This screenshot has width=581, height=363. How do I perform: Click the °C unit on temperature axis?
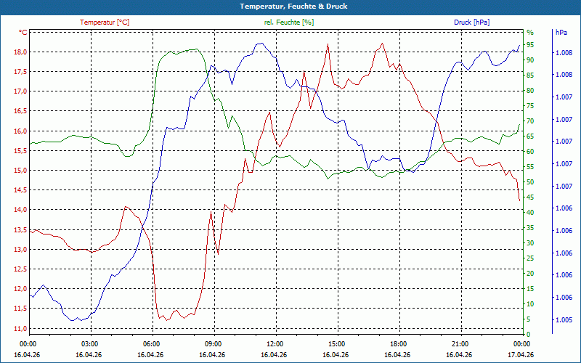23,32
